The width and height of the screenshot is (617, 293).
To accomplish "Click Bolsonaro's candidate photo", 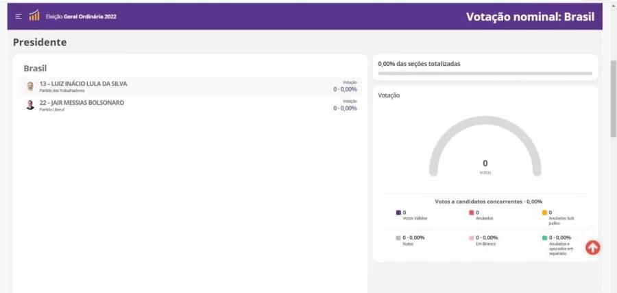I will (x=30, y=105).
